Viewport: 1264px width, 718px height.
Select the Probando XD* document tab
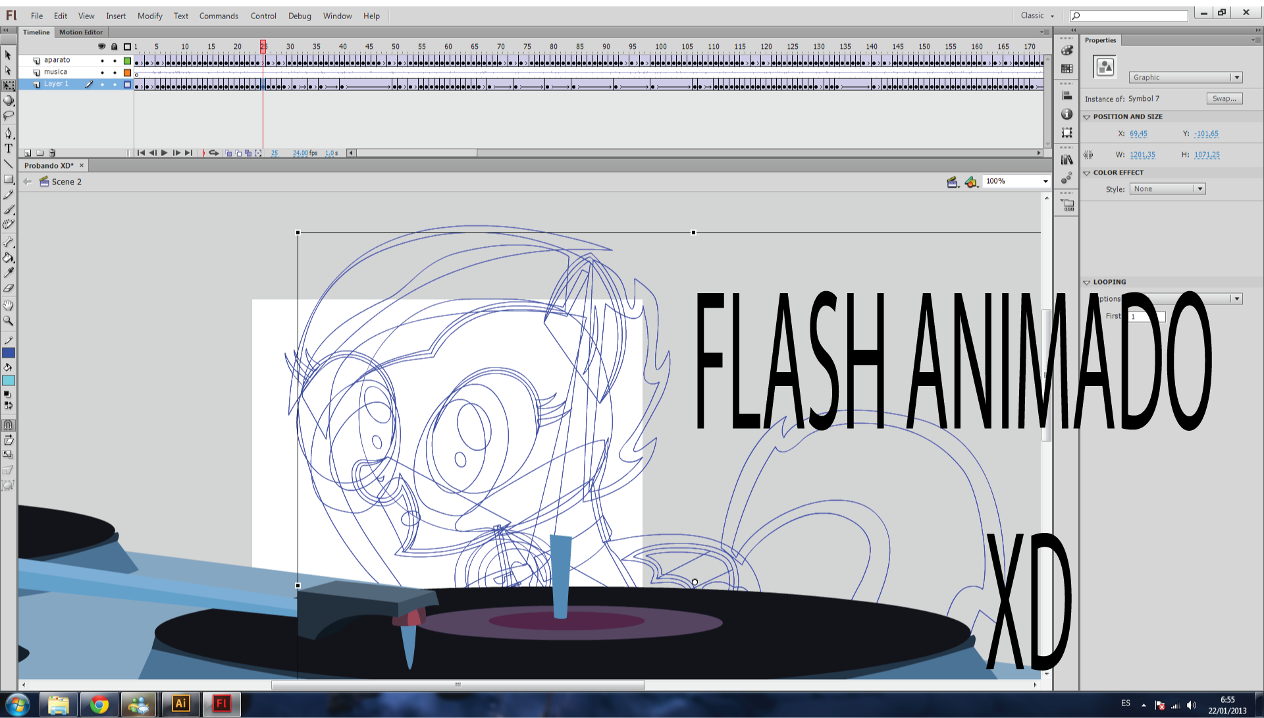(x=49, y=166)
